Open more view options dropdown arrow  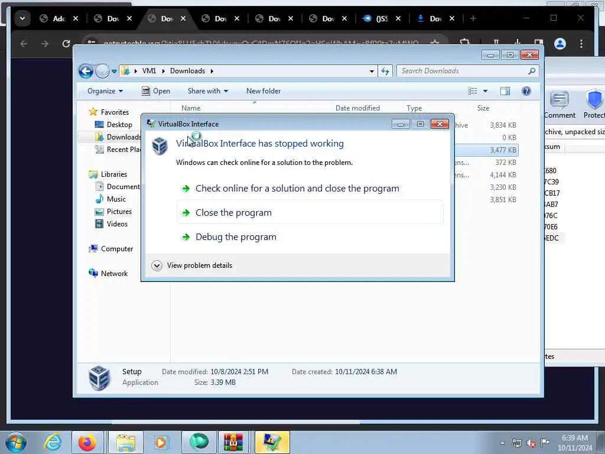click(486, 91)
